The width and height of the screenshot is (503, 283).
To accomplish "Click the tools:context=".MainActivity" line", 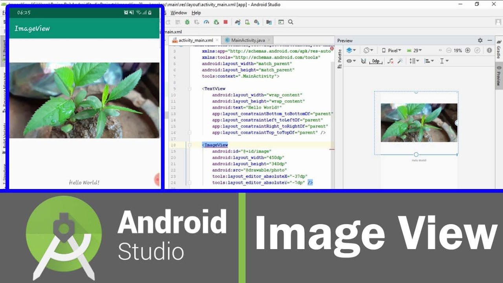I will (240, 76).
